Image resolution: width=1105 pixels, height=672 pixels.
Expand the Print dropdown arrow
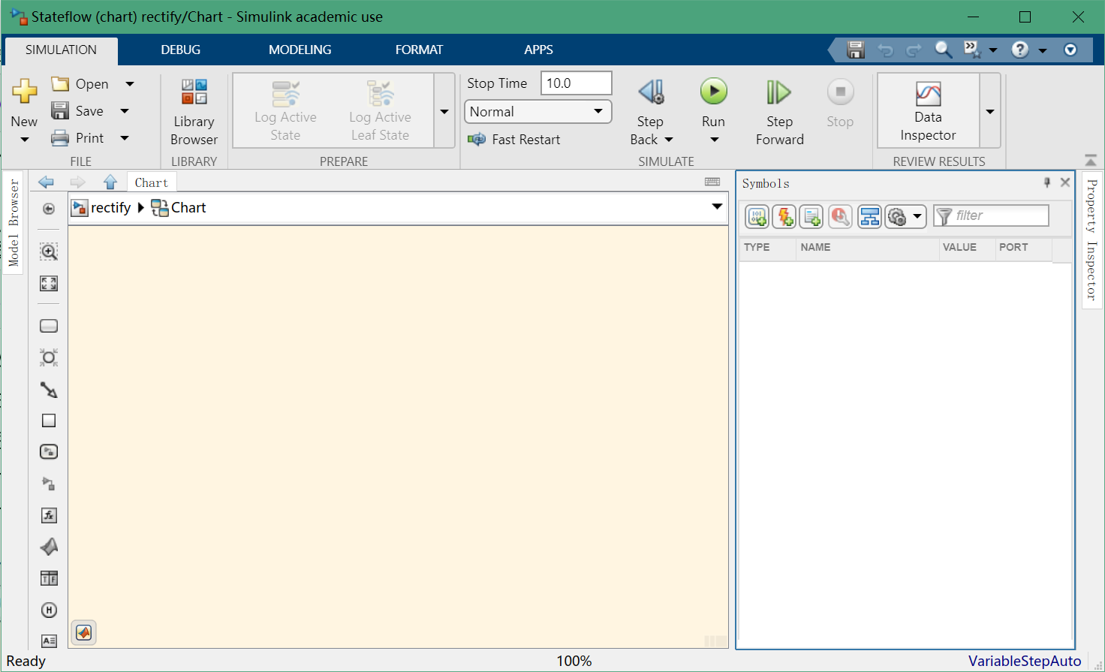pyautogui.click(x=125, y=138)
